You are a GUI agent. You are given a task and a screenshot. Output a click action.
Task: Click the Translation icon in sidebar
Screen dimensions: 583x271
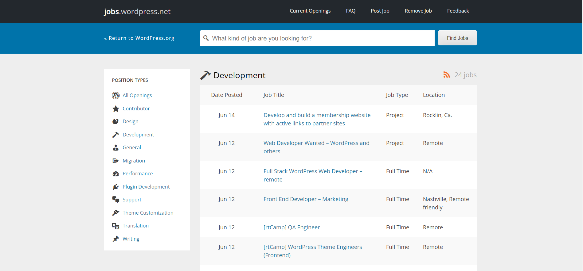point(115,226)
